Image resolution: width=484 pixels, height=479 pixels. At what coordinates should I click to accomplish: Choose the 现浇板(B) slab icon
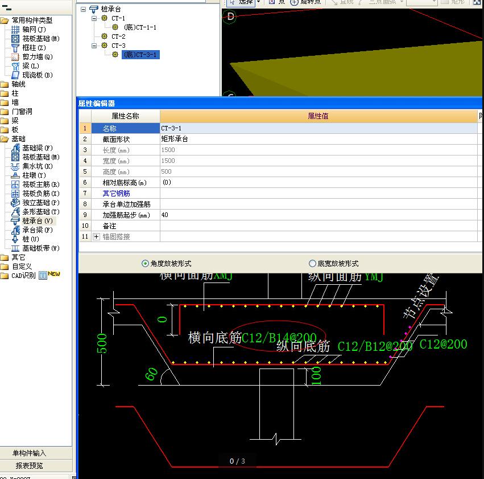click(16, 75)
